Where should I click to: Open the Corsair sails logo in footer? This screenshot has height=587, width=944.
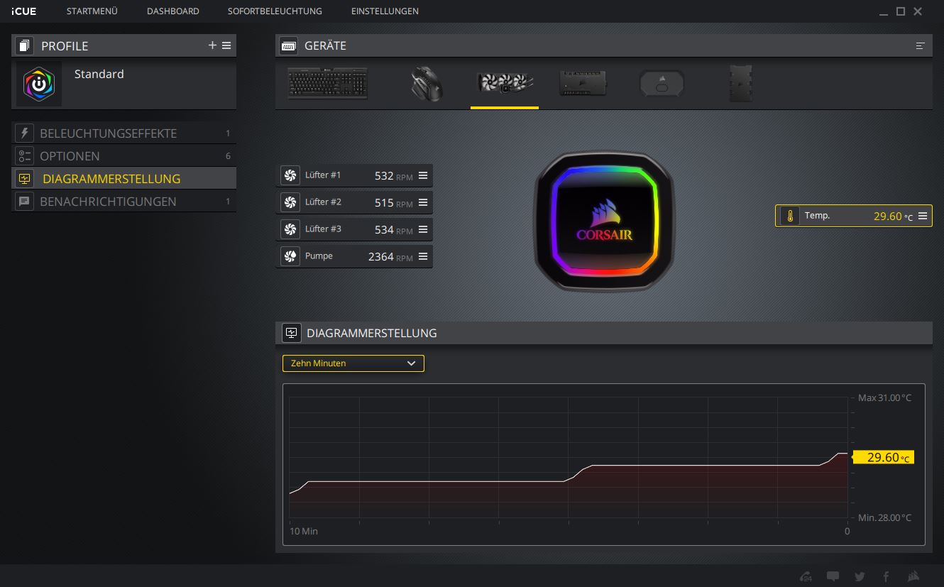pyautogui.click(x=913, y=576)
